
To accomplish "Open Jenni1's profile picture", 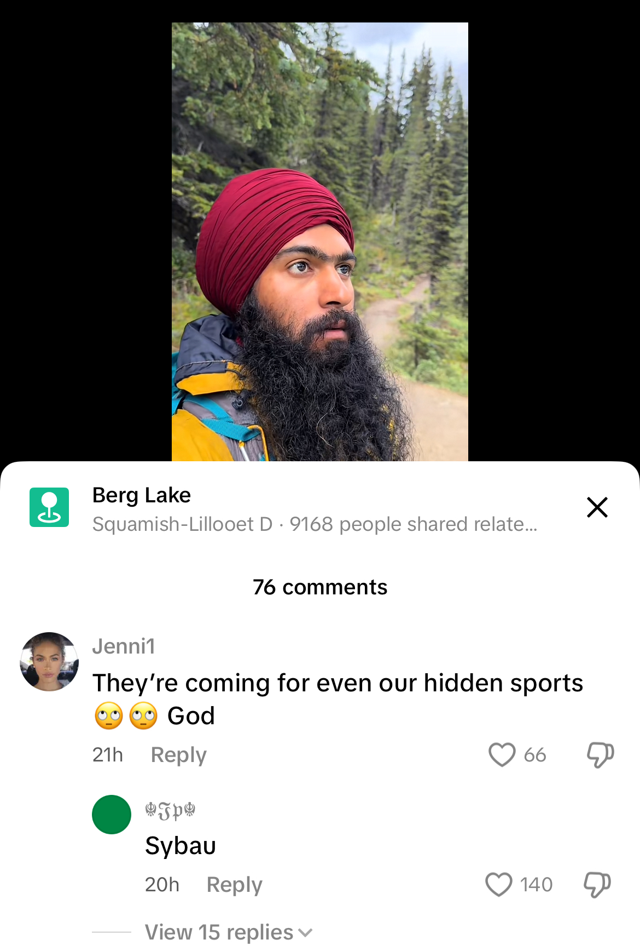I will coord(49,662).
